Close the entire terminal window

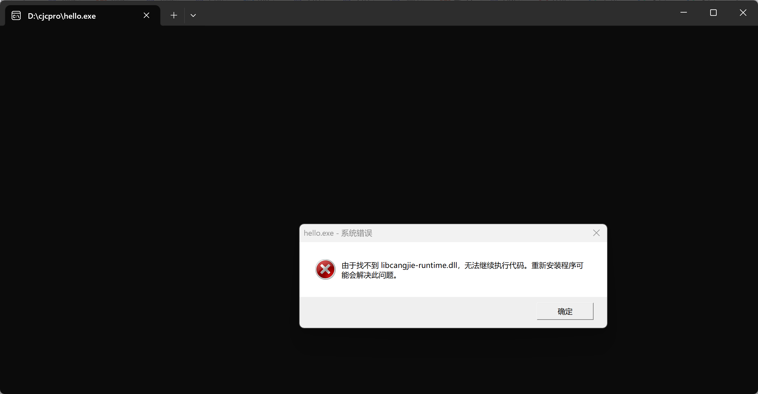coord(743,13)
